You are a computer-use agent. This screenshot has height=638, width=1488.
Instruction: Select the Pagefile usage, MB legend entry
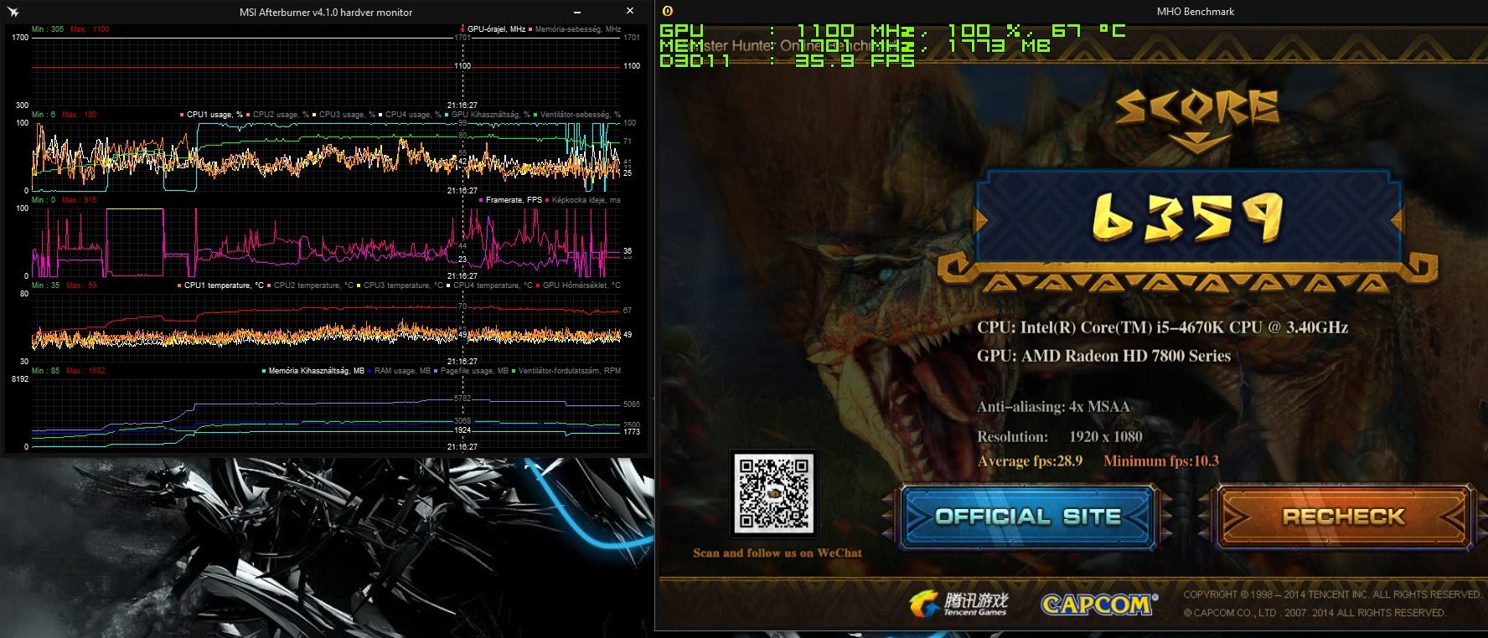click(x=472, y=371)
